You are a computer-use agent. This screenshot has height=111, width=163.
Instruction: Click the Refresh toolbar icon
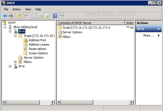click(x=40, y=16)
